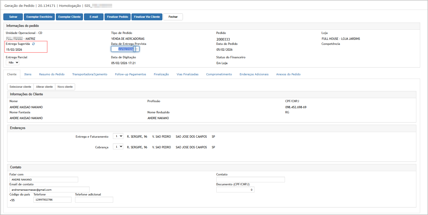Refresh the Entrega Sugerida date

pyautogui.click(x=33, y=44)
